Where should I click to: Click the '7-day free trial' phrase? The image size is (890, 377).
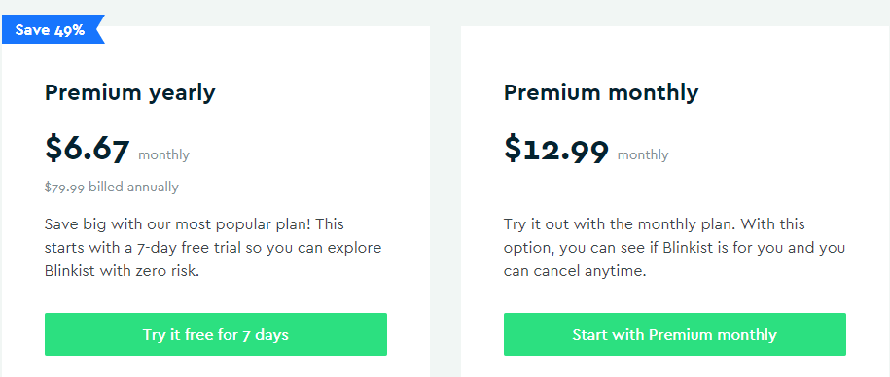tap(191, 248)
